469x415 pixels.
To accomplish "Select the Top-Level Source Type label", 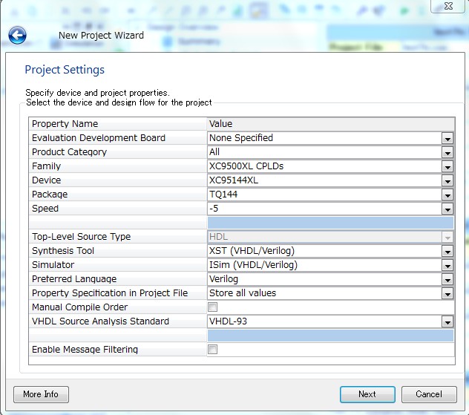I will (x=81, y=237).
